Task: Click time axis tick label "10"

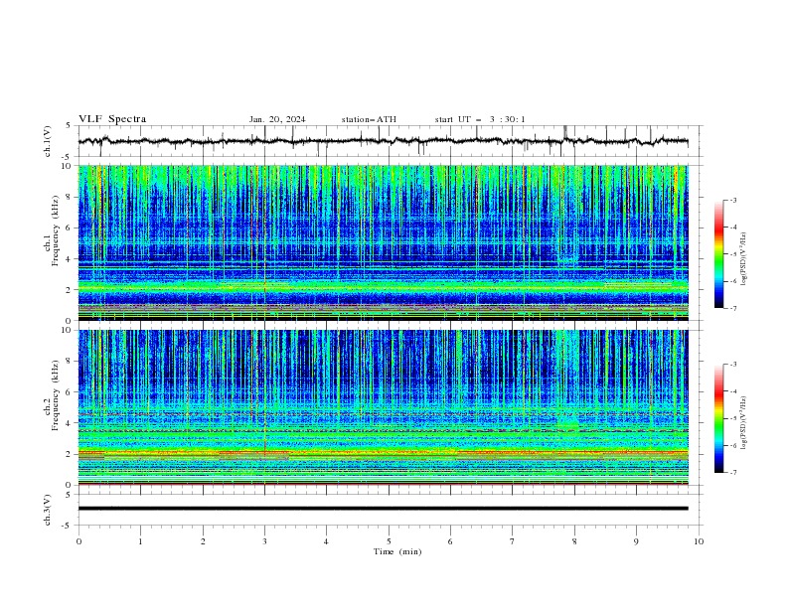Action: (x=699, y=541)
